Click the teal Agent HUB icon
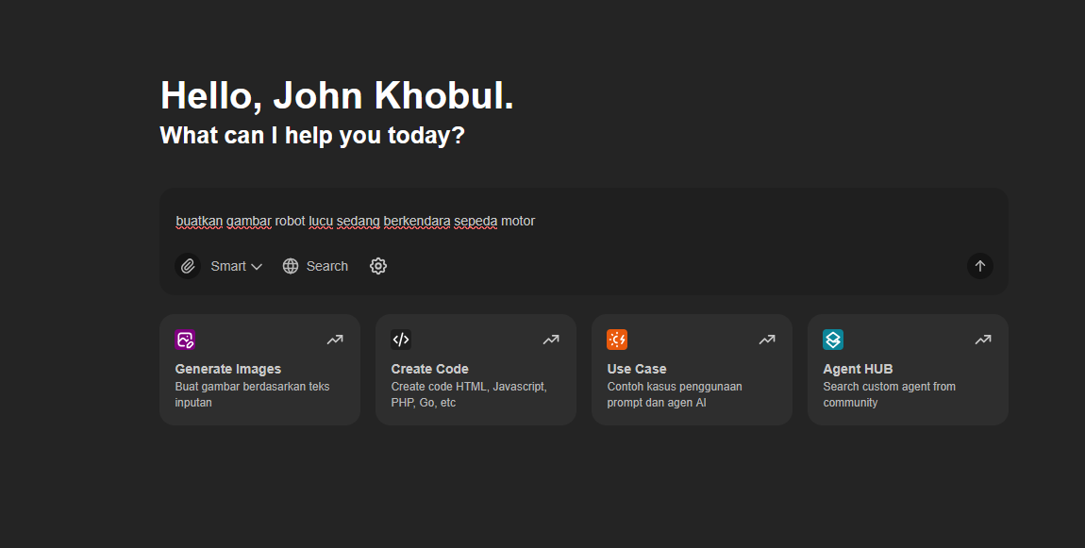1085x548 pixels. click(x=833, y=340)
